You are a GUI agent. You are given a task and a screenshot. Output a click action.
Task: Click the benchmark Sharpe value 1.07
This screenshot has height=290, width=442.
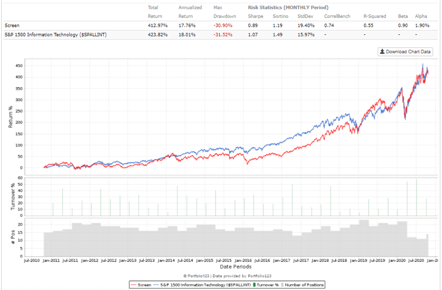pos(253,35)
